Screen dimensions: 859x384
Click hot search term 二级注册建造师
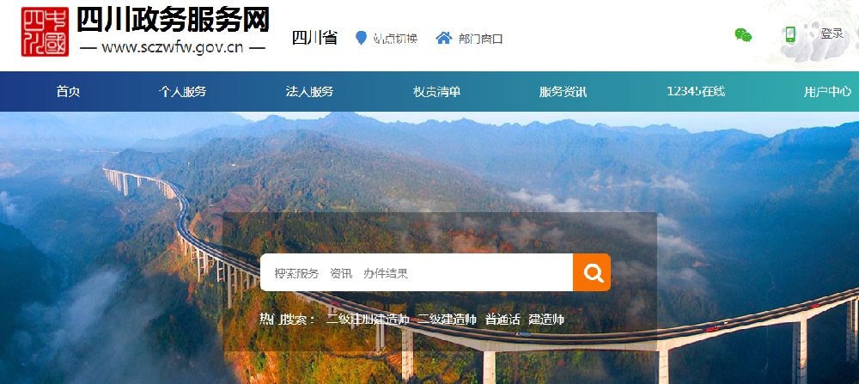click(x=368, y=320)
